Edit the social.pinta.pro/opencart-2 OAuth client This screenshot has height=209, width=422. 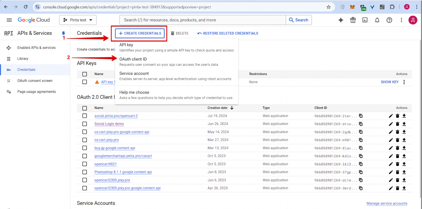pyautogui.click(x=391, y=116)
